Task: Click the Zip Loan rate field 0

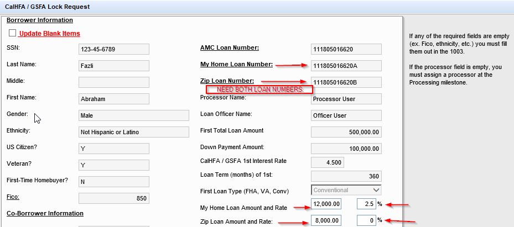Action: [x=366, y=220]
